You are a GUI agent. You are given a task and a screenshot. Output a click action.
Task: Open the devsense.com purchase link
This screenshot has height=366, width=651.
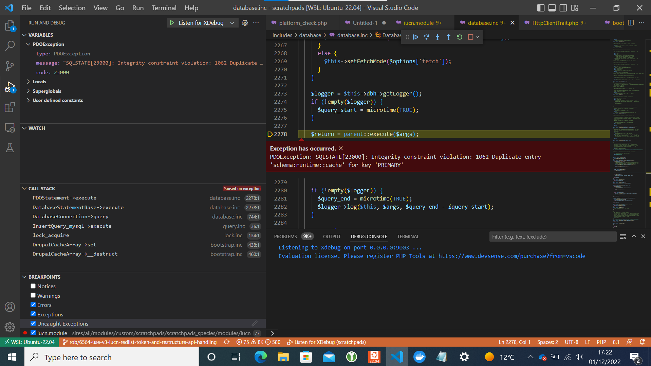511,256
